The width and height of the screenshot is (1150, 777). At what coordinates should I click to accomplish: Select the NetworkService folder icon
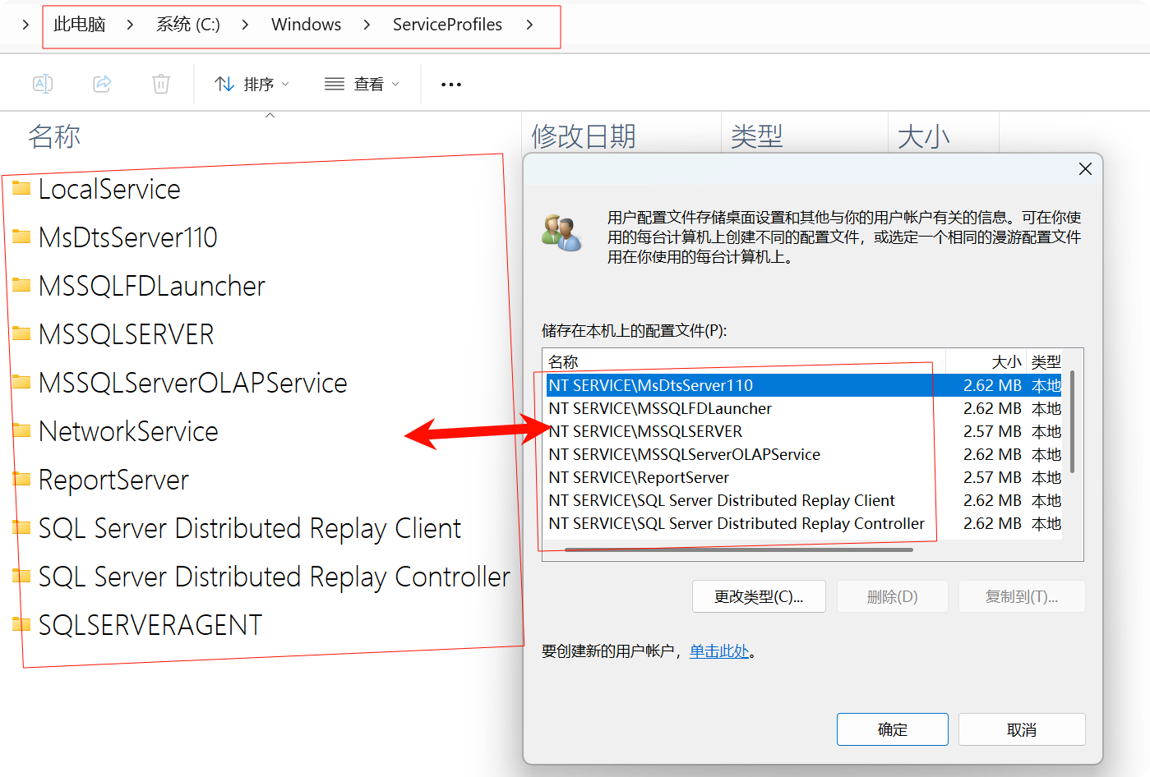point(21,430)
